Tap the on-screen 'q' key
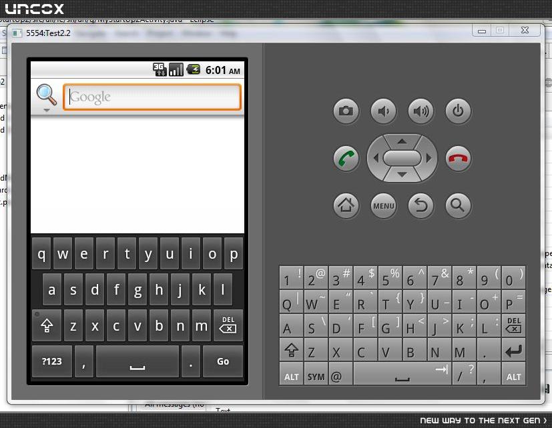Viewport: 552px width, 428px height. (x=41, y=253)
